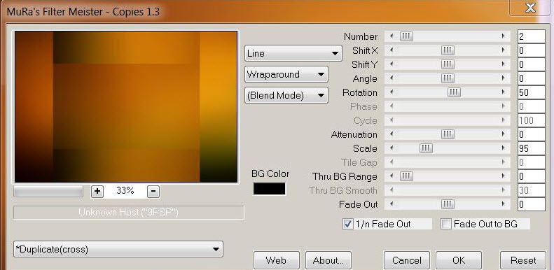The image size is (554, 270).
Task: Click the Reset button
Action: tap(523, 260)
